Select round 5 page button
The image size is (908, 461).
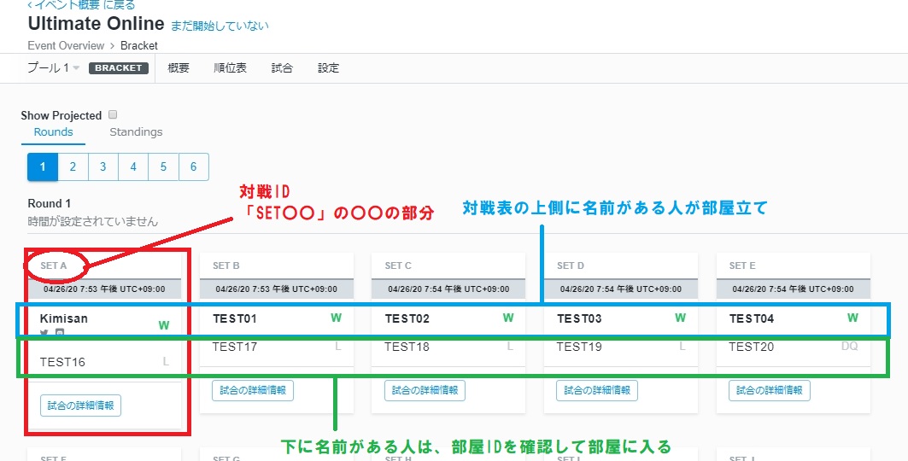point(163,166)
